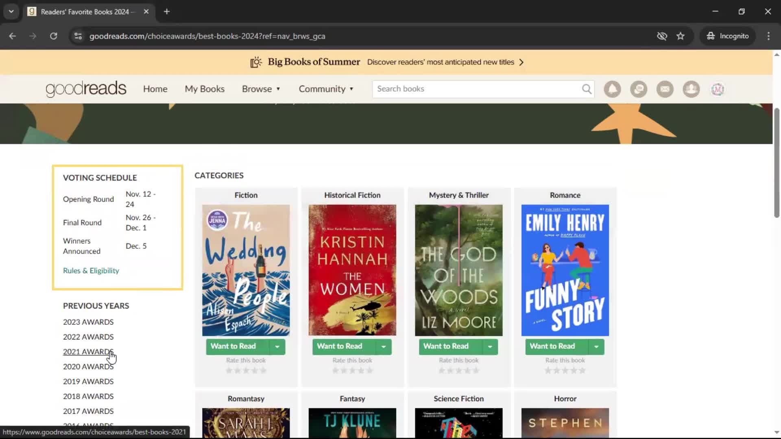Open the notifications bell icon

612,89
